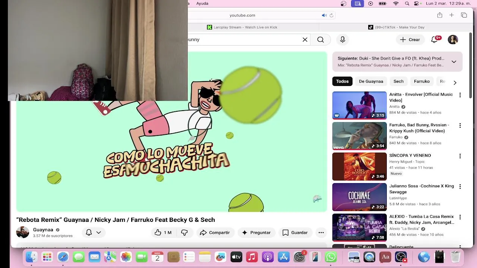Clear the YouTube search box with the X
This screenshot has width=477, height=268.
(305, 39)
